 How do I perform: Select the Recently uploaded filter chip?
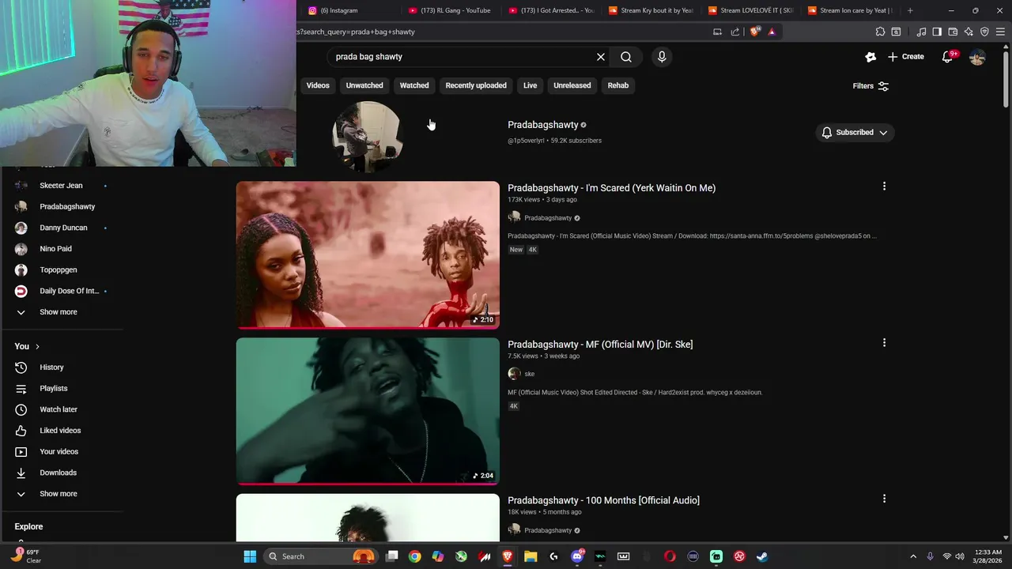pyautogui.click(x=476, y=85)
